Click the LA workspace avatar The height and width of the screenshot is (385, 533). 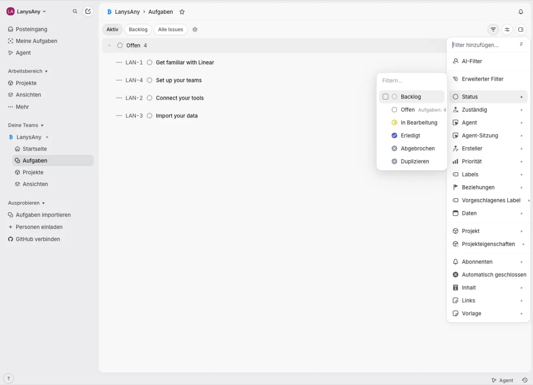click(11, 11)
